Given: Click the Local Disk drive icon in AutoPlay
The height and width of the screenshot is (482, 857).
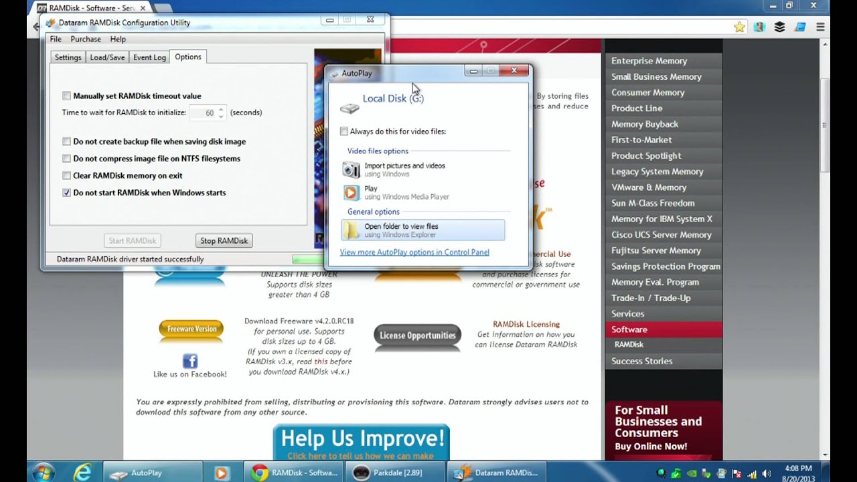Looking at the screenshot, I should (x=349, y=108).
